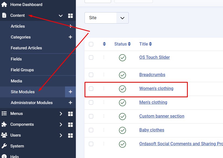Click the ordering sort arrows column header
The height and width of the screenshot is (158, 223).
point(104,44)
